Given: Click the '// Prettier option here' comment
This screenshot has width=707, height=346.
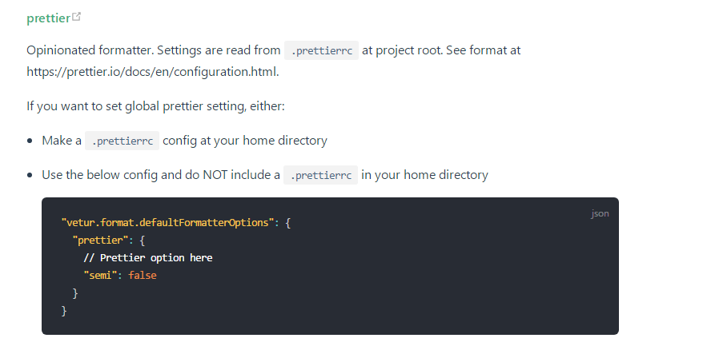Looking at the screenshot, I should (148, 257).
